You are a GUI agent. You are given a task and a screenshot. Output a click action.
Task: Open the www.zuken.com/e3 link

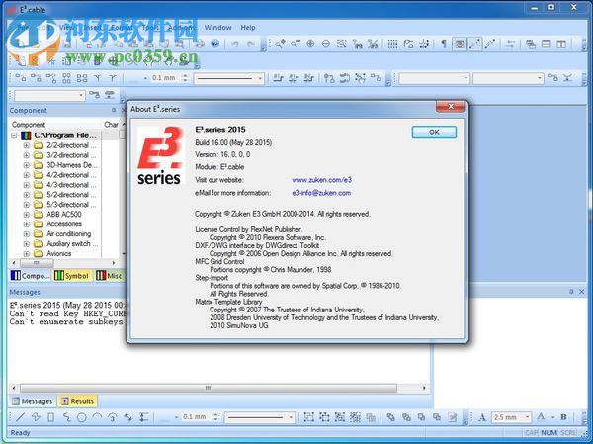tap(321, 180)
